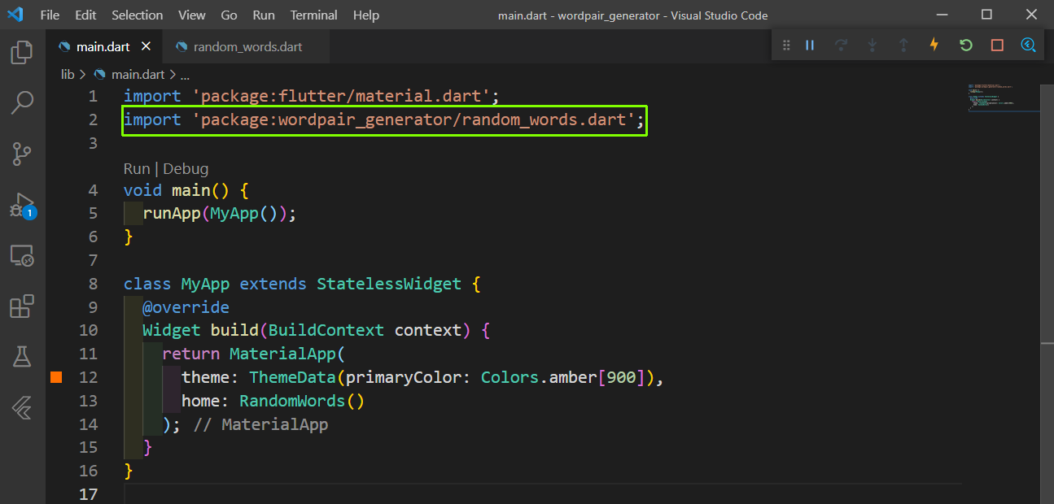Click the @override annotation

pos(186,307)
